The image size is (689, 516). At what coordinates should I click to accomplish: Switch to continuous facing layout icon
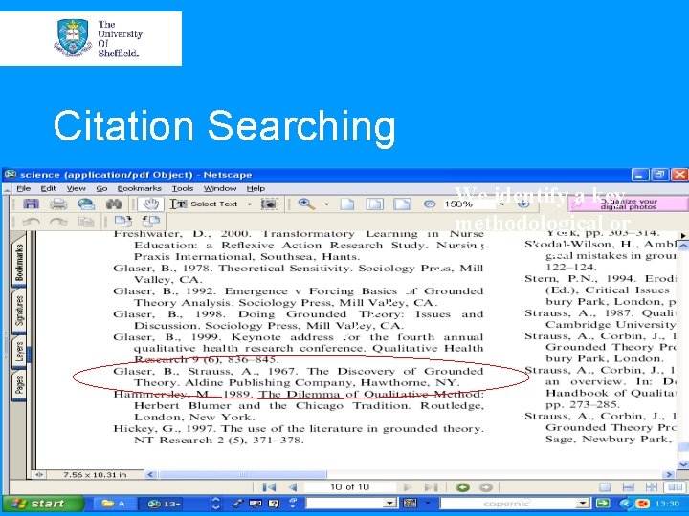click(652, 487)
